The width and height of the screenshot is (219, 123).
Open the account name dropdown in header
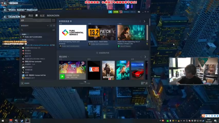pyautogui.click(x=129, y=12)
